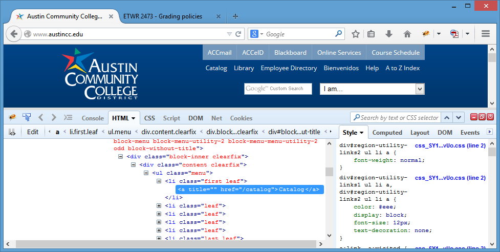Switch to the Layout side tab

pos(420,132)
